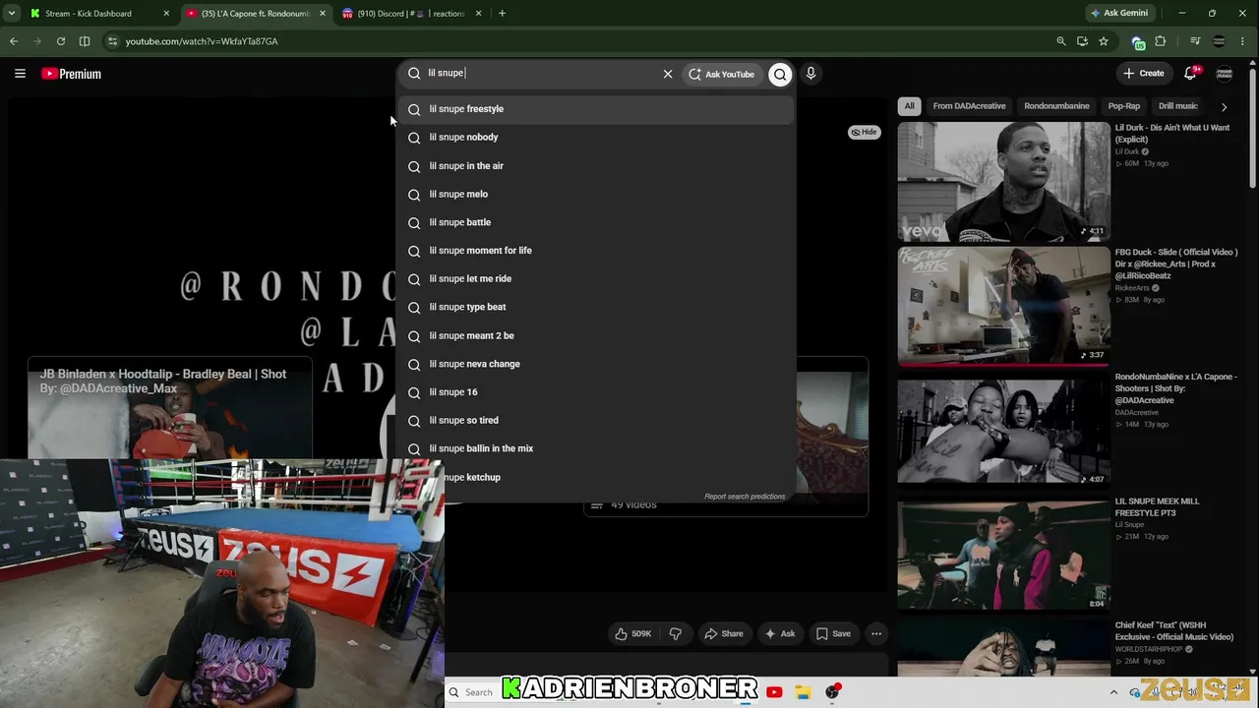Switch to the 'Stream - Kick Dashboard' tab
This screenshot has height=708, width=1259.
(x=96, y=14)
